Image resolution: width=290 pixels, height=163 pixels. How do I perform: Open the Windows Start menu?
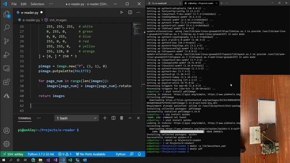click(x=4, y=160)
